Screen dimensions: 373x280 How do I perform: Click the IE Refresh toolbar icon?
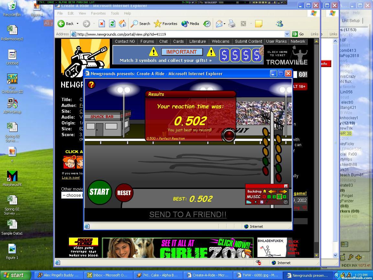click(x=112, y=24)
